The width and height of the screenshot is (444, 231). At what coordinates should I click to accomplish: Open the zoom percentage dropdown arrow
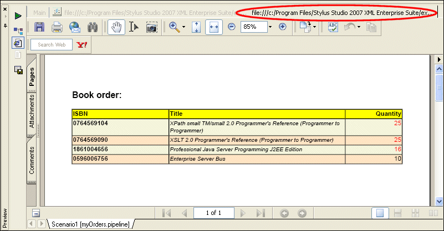[270, 27]
